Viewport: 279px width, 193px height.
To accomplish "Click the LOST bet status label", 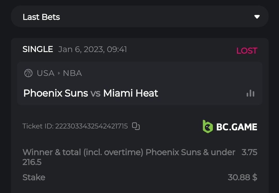I will (247, 51).
